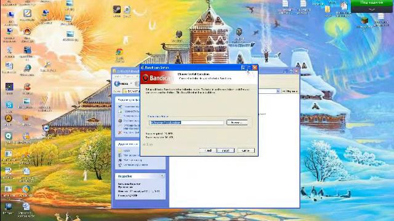394x221 pixels.
Task: Click the Back button in Bandicam Setup
Action: (207, 150)
